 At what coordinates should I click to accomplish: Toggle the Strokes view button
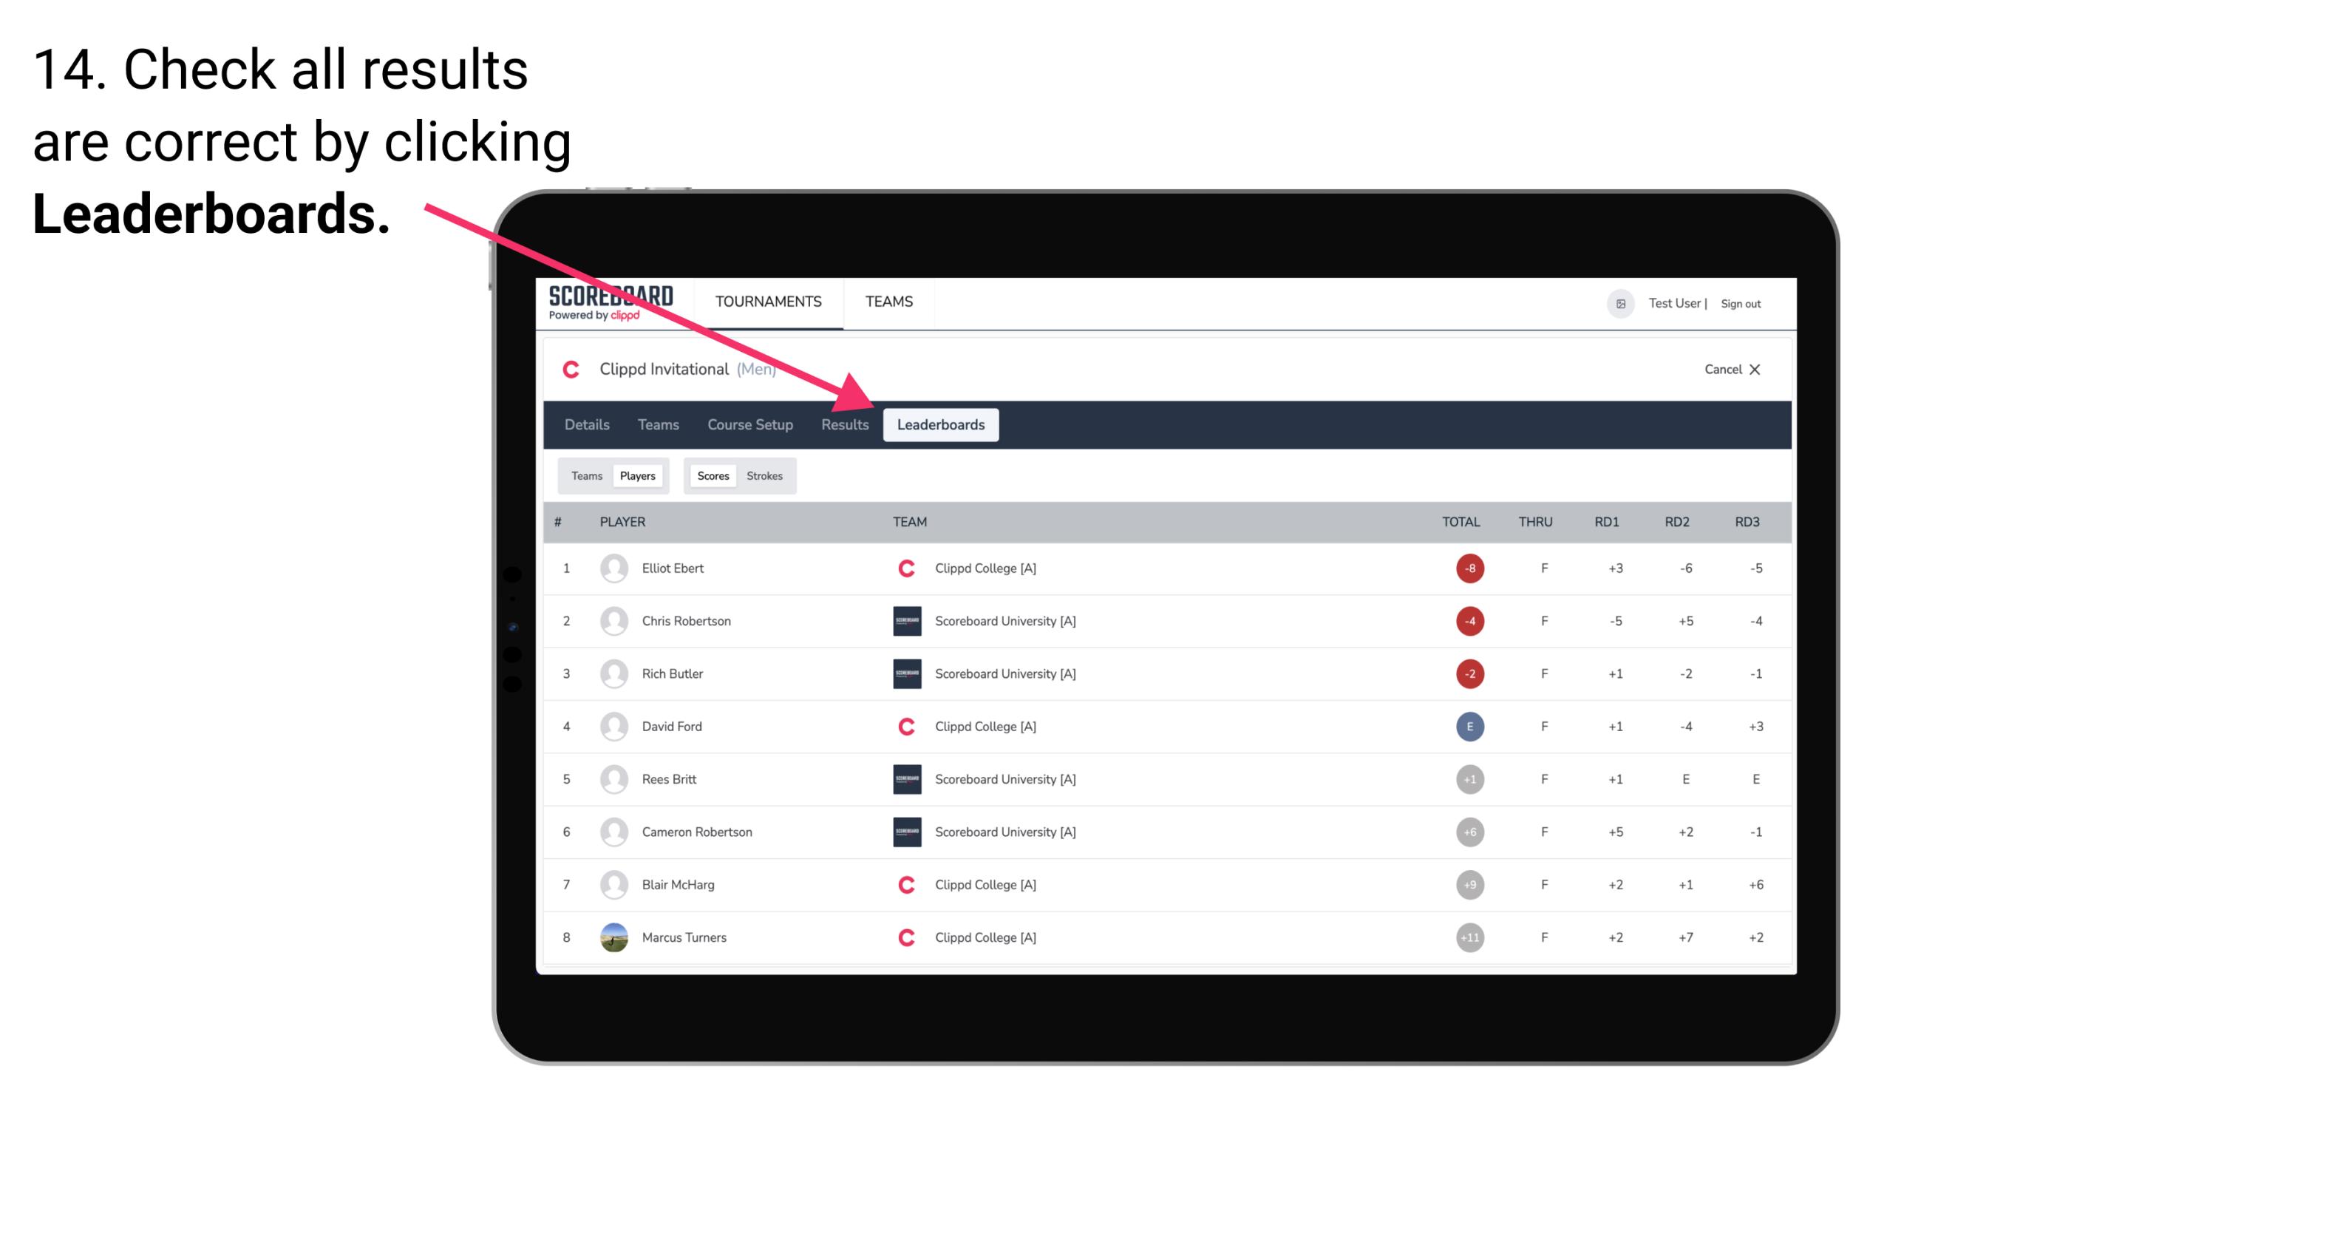pos(765,475)
